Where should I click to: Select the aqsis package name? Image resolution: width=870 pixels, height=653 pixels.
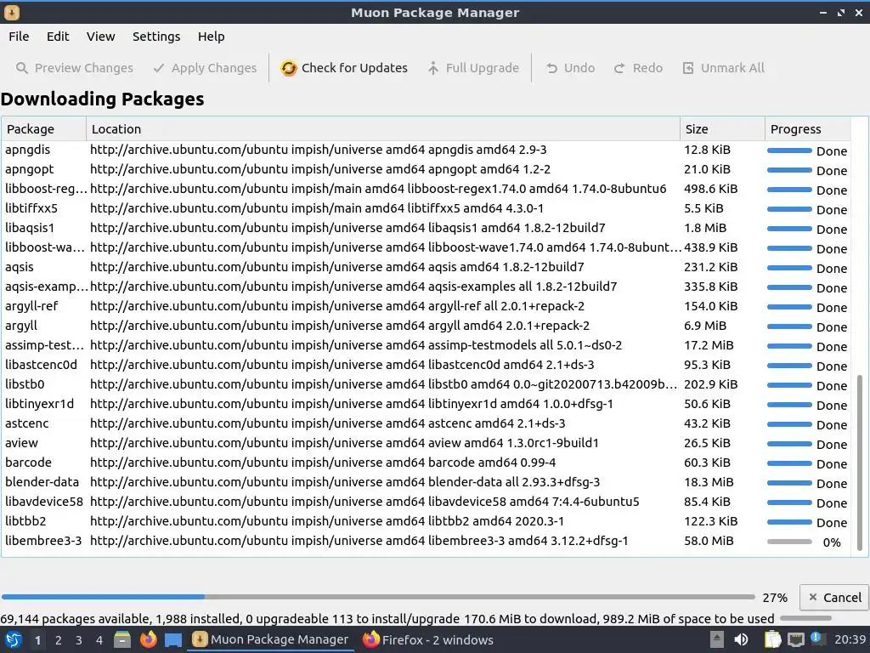(20, 267)
